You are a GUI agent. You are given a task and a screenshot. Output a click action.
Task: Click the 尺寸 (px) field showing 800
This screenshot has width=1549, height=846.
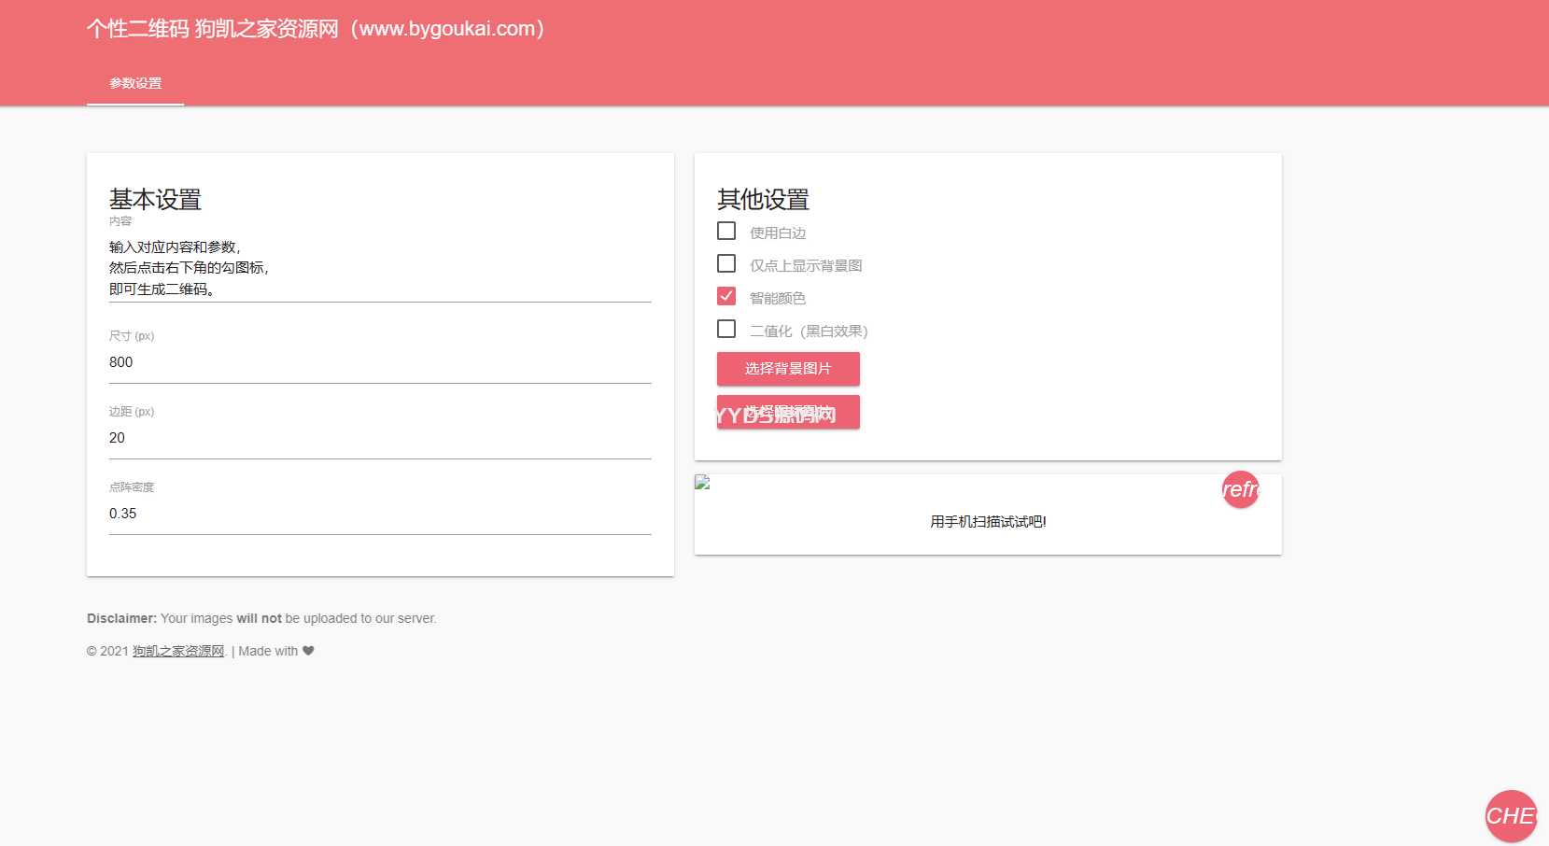(x=379, y=362)
